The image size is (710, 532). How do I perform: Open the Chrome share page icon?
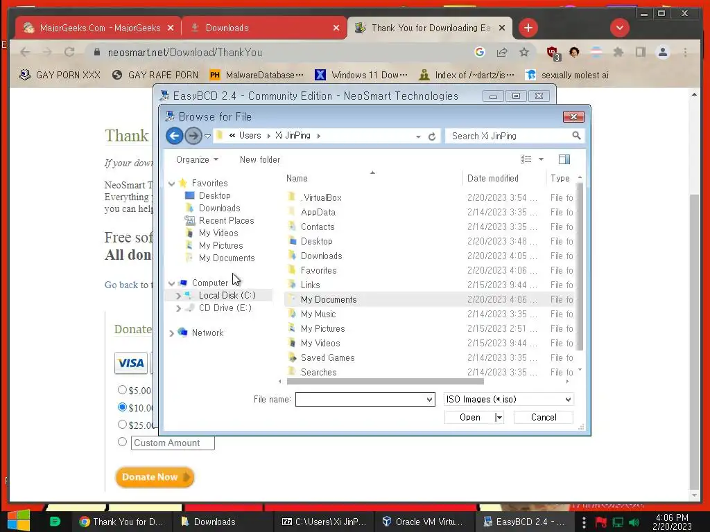(502, 52)
